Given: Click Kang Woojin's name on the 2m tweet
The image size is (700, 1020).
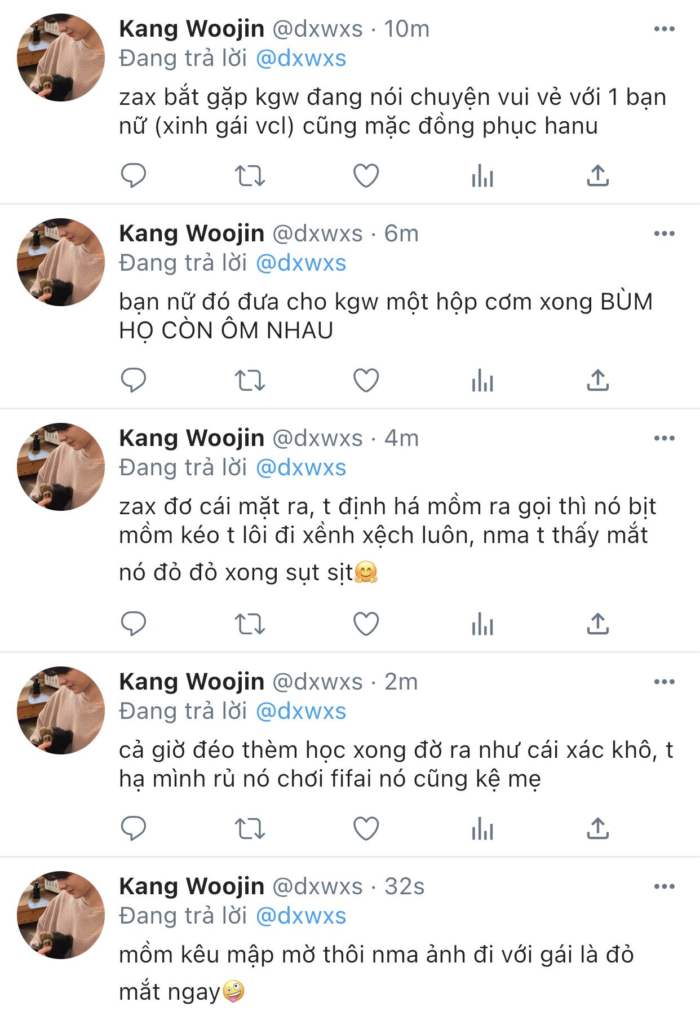Looking at the screenshot, I should [x=192, y=682].
